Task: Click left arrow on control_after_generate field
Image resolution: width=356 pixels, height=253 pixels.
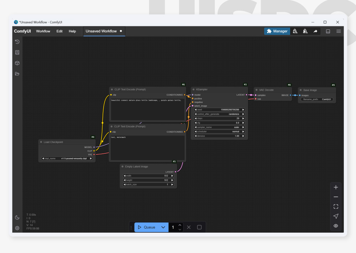Action: [195, 114]
